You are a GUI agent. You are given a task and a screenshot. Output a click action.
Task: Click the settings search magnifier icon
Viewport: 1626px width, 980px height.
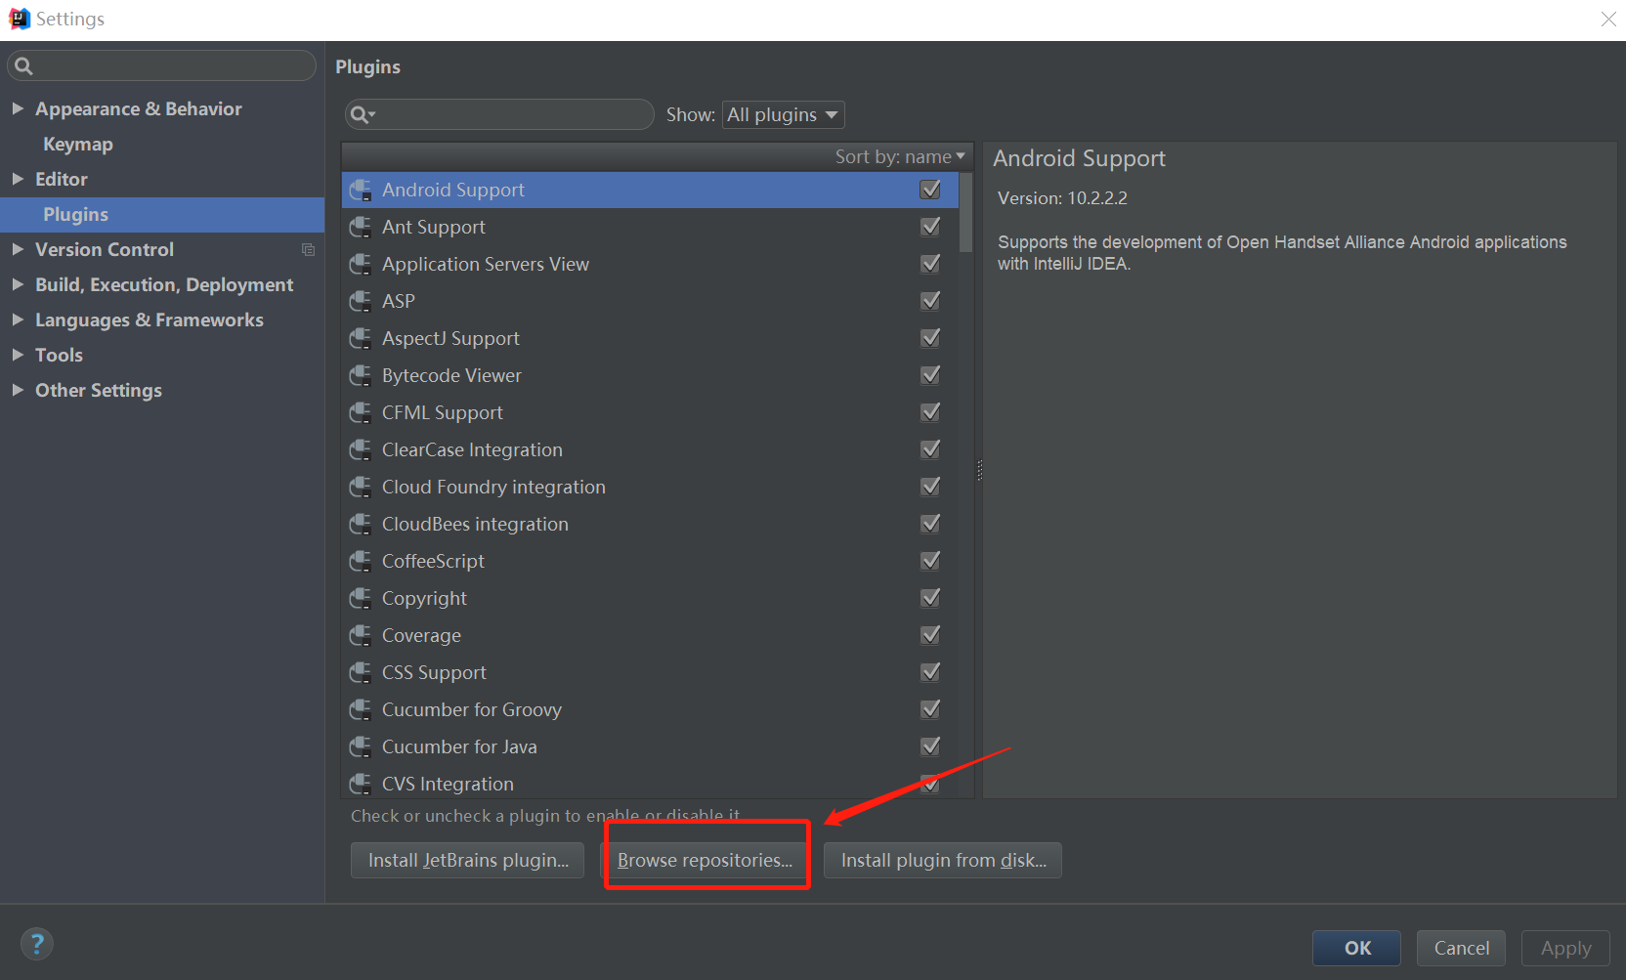[x=24, y=65]
